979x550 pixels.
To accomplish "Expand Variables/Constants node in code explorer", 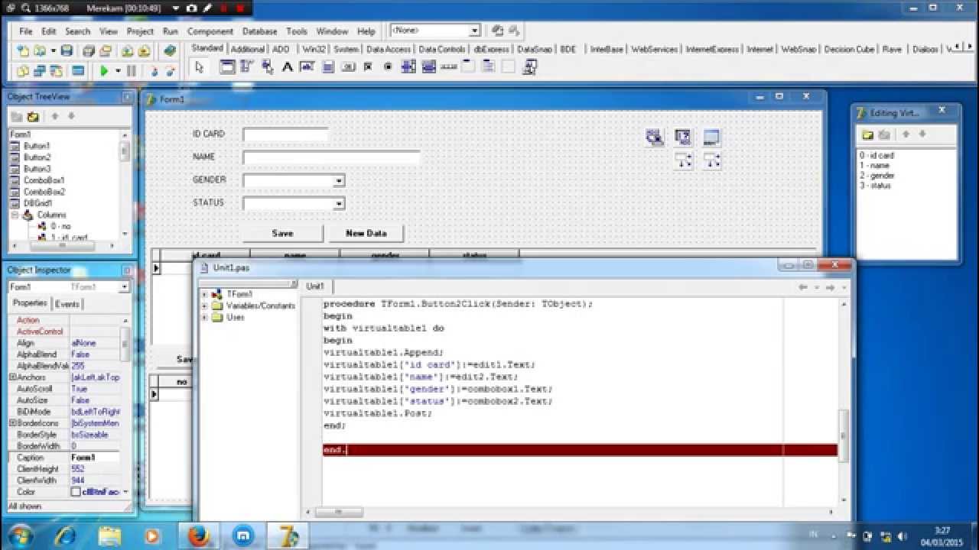I will click(x=204, y=306).
